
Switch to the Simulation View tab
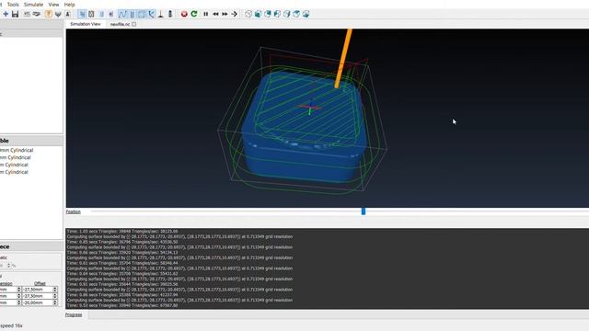pyautogui.click(x=86, y=24)
